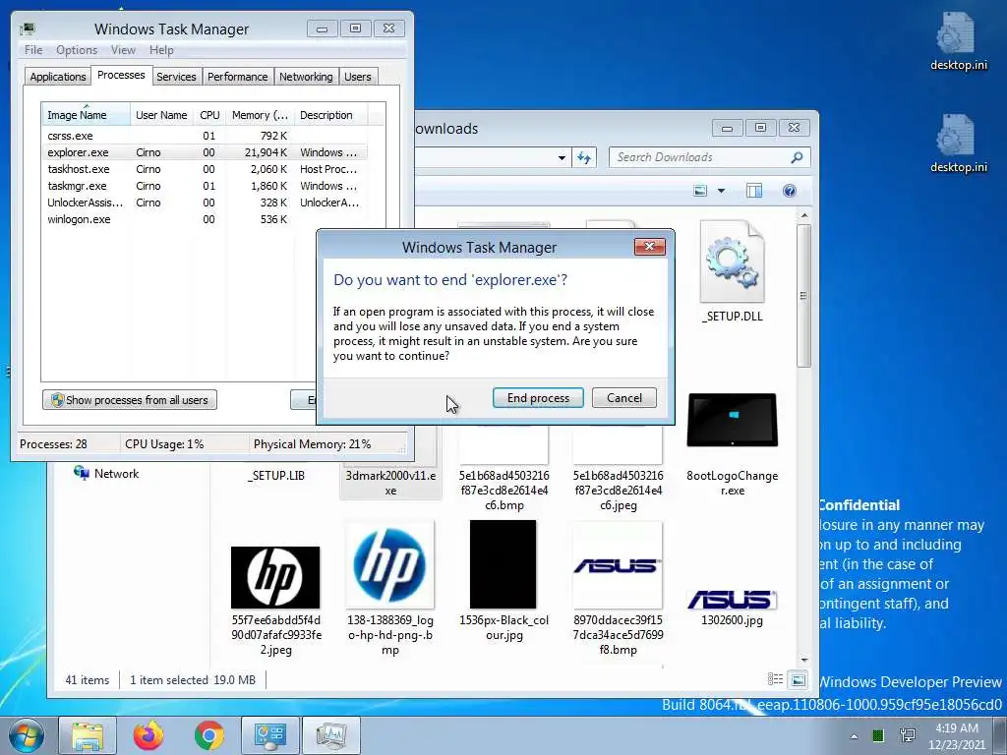Select the 8ootLogoChanger.exe file

click(732, 444)
